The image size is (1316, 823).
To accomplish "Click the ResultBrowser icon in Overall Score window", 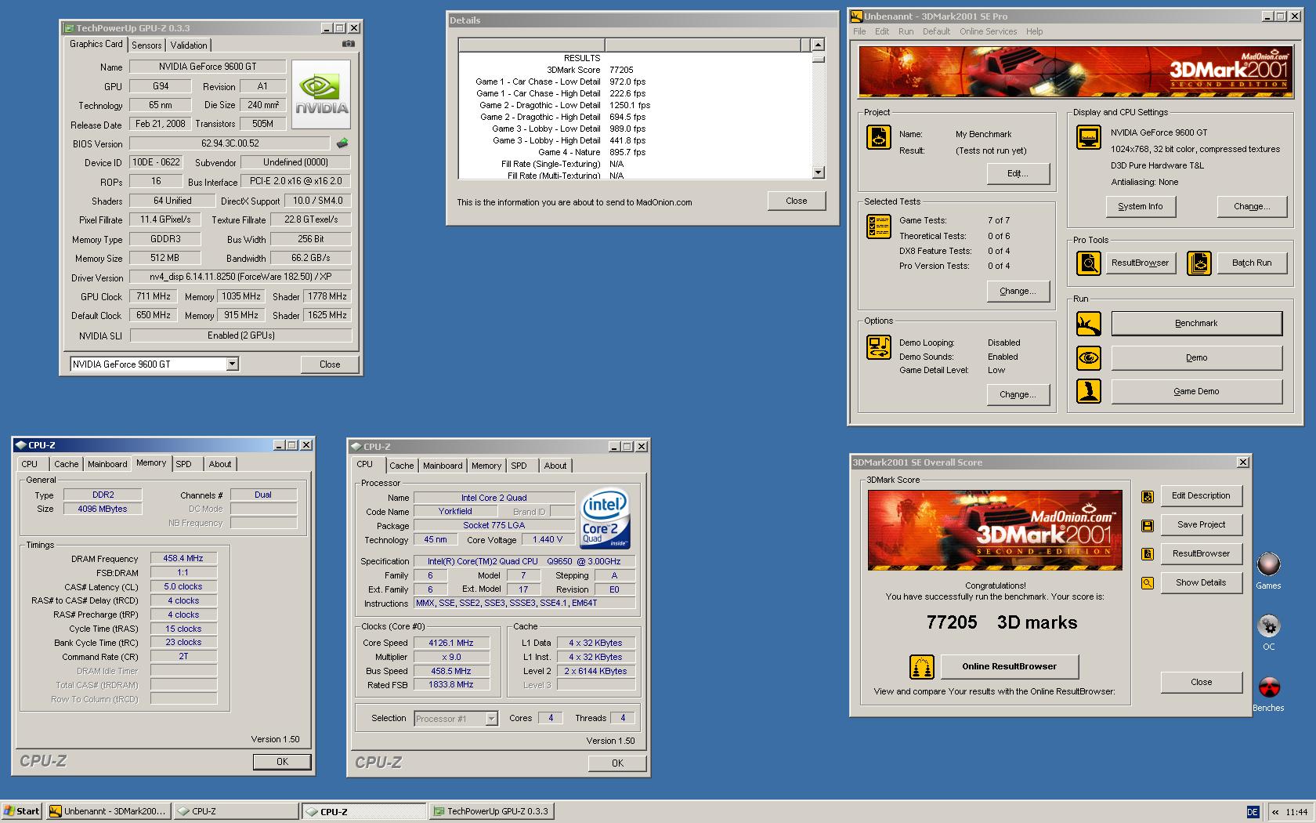I will click(x=1148, y=554).
